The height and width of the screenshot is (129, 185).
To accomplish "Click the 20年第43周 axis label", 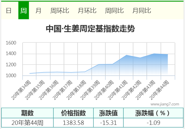I will (x=145, y=90).
